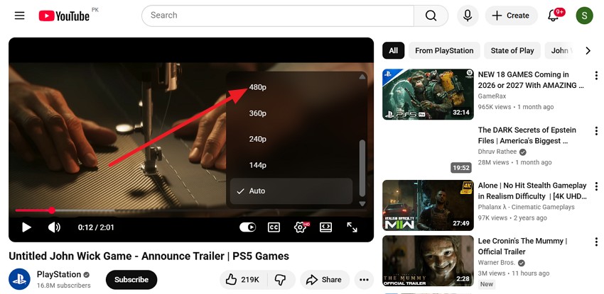Show next filter chips arrow
The image size is (604, 294).
588,51
